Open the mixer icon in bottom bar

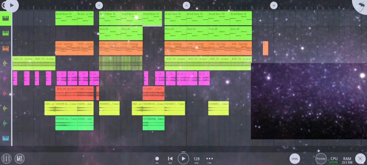[6, 159]
